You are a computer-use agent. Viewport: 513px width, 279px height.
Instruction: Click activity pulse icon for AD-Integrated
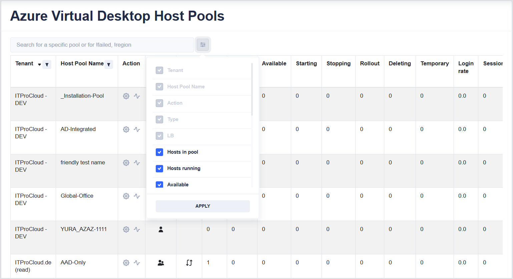(137, 129)
